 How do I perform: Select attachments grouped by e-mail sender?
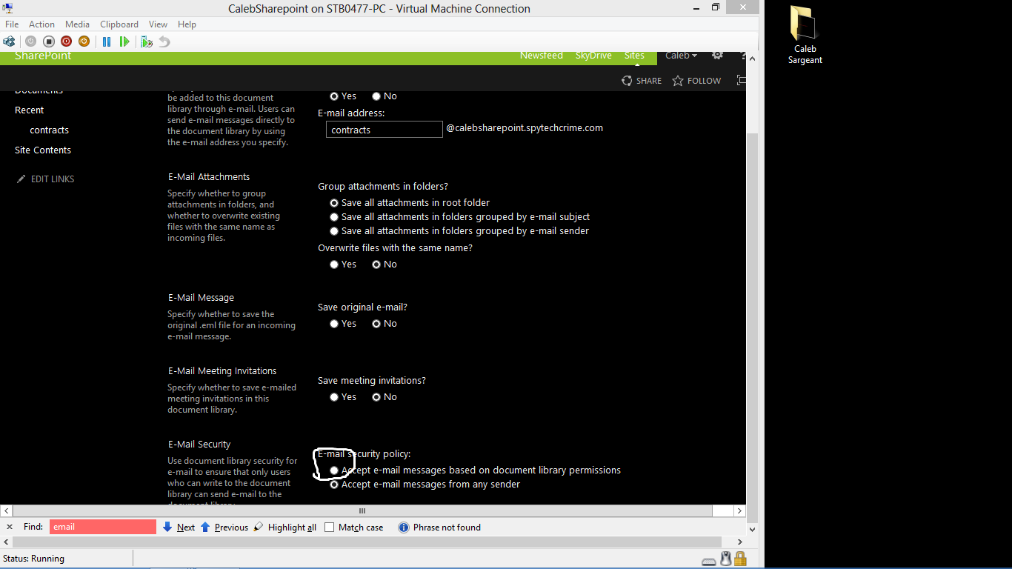point(334,231)
